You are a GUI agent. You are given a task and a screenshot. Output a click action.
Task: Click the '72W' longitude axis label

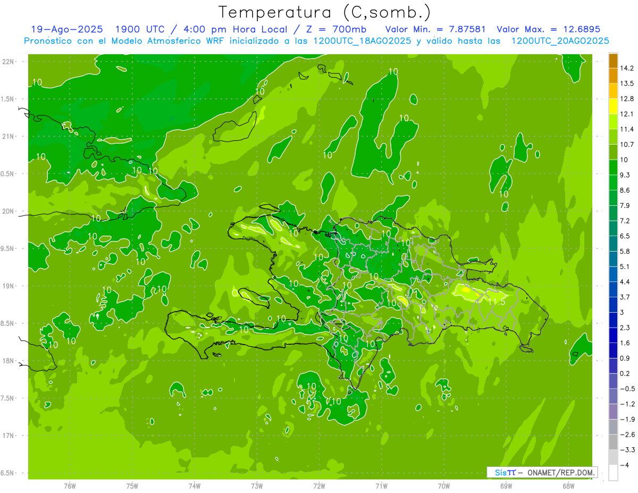coord(319,486)
